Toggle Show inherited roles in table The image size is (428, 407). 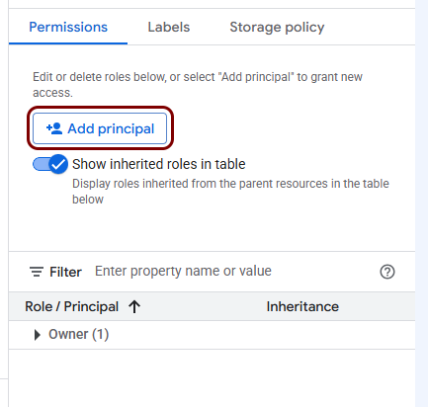click(50, 164)
